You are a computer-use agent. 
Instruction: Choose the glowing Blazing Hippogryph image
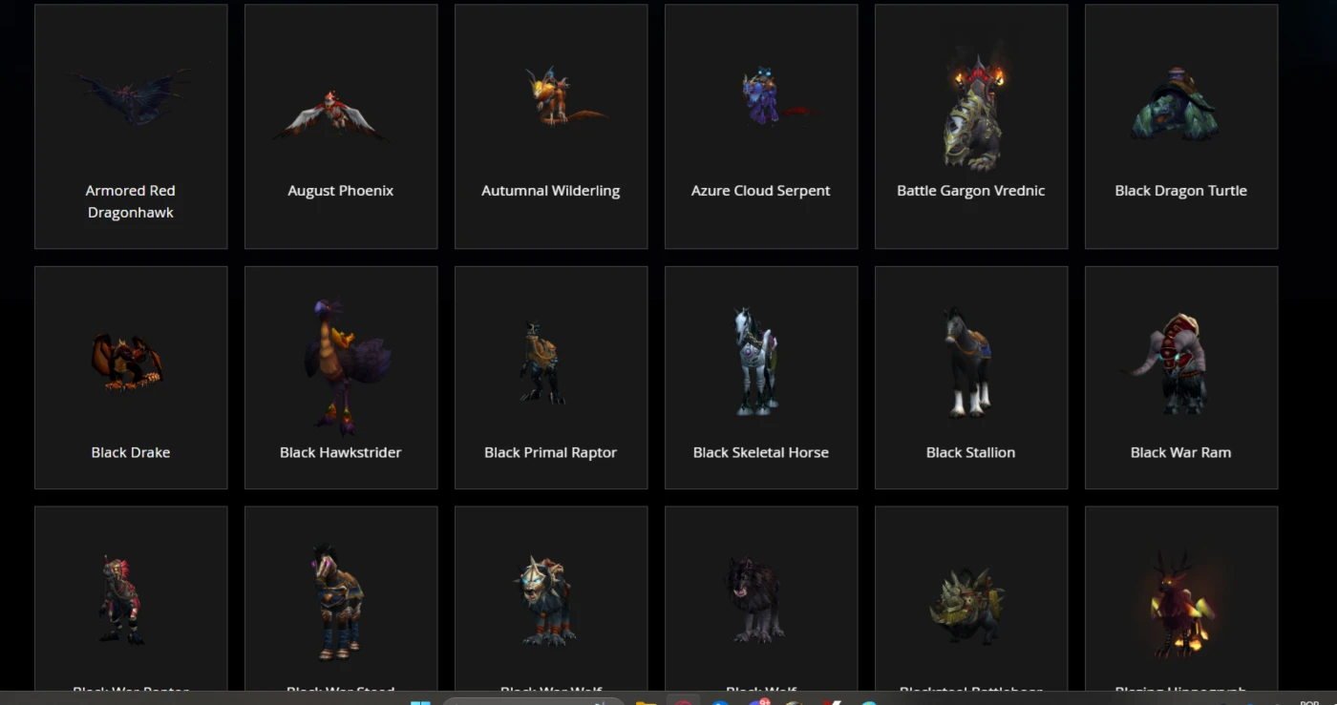(1182, 603)
